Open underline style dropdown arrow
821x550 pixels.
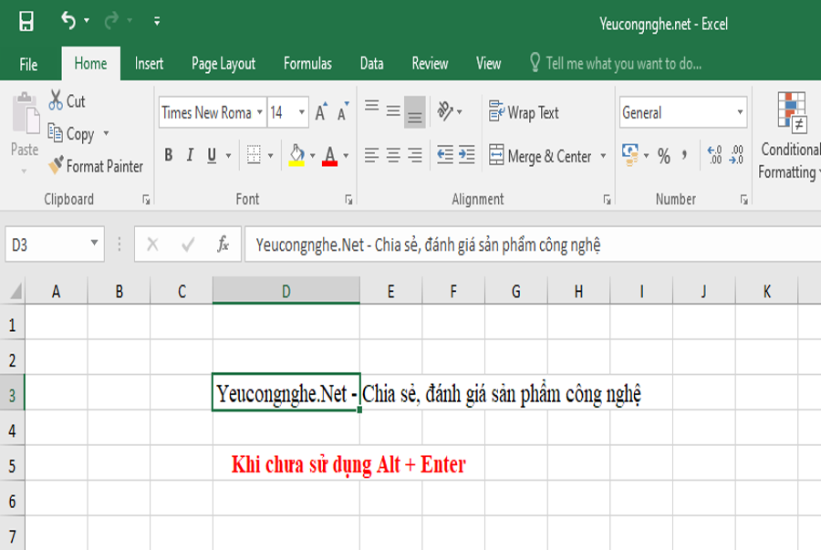tap(229, 155)
